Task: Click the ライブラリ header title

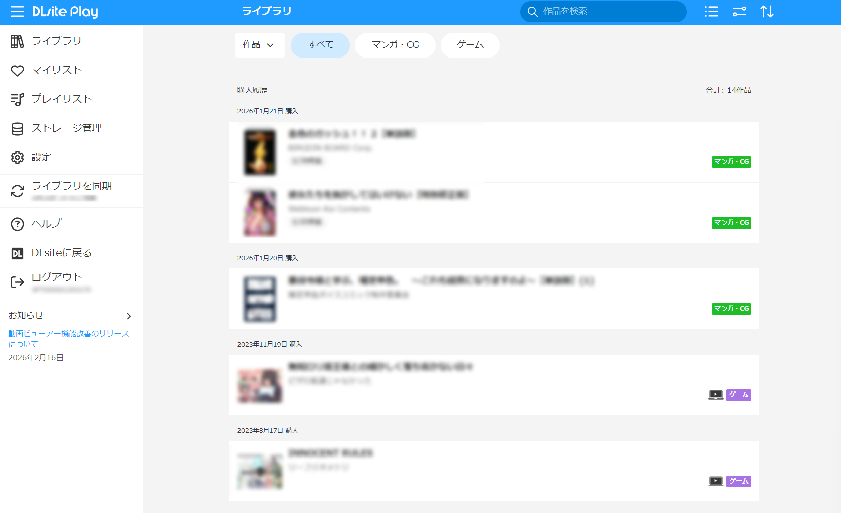Action: click(x=267, y=11)
